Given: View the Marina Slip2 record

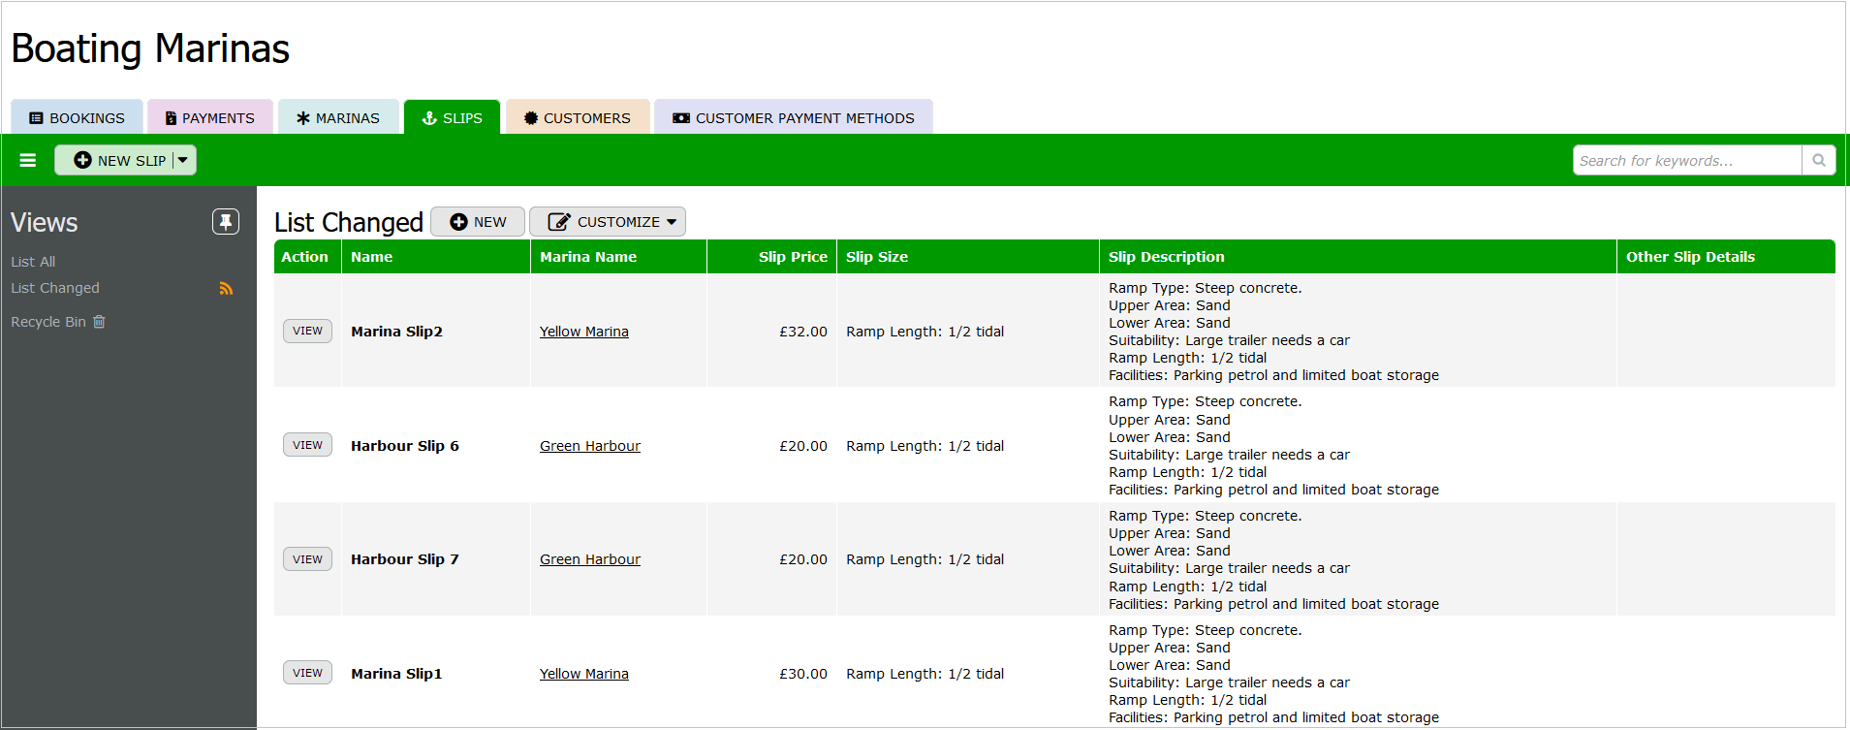Looking at the screenshot, I should 307,332.
